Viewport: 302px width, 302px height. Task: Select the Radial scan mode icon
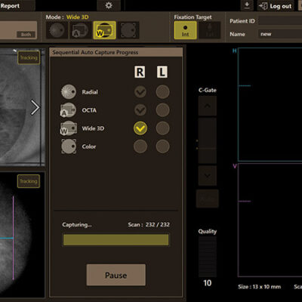pyautogui.click(x=57, y=30)
